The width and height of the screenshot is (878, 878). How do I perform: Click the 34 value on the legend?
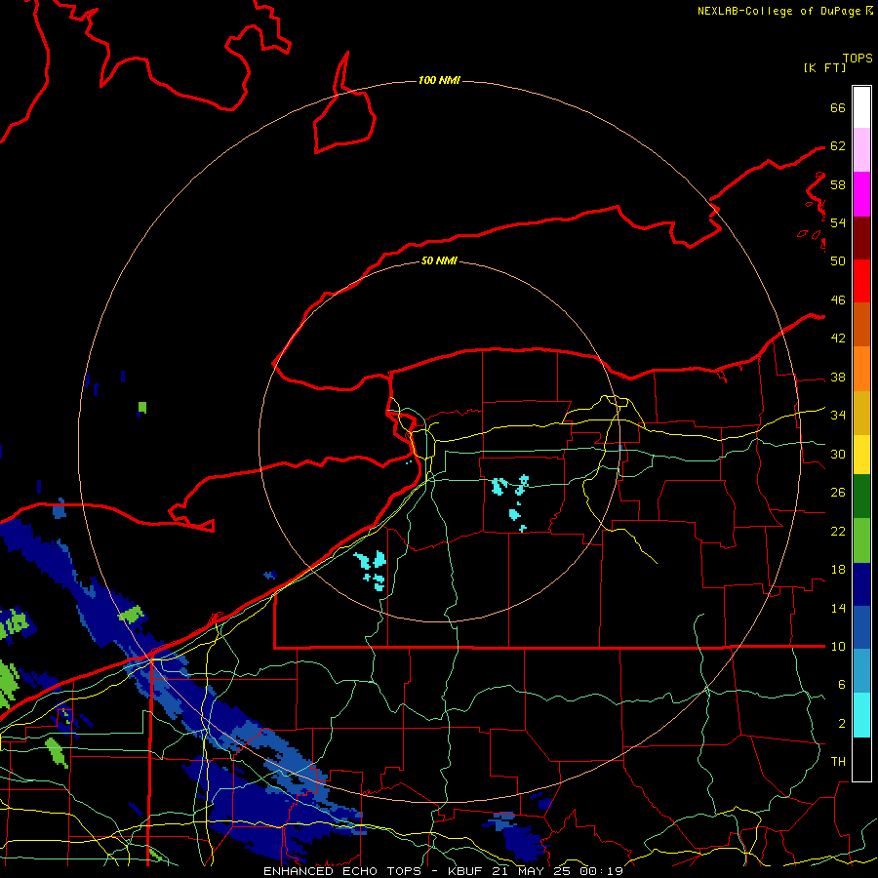tap(838, 416)
